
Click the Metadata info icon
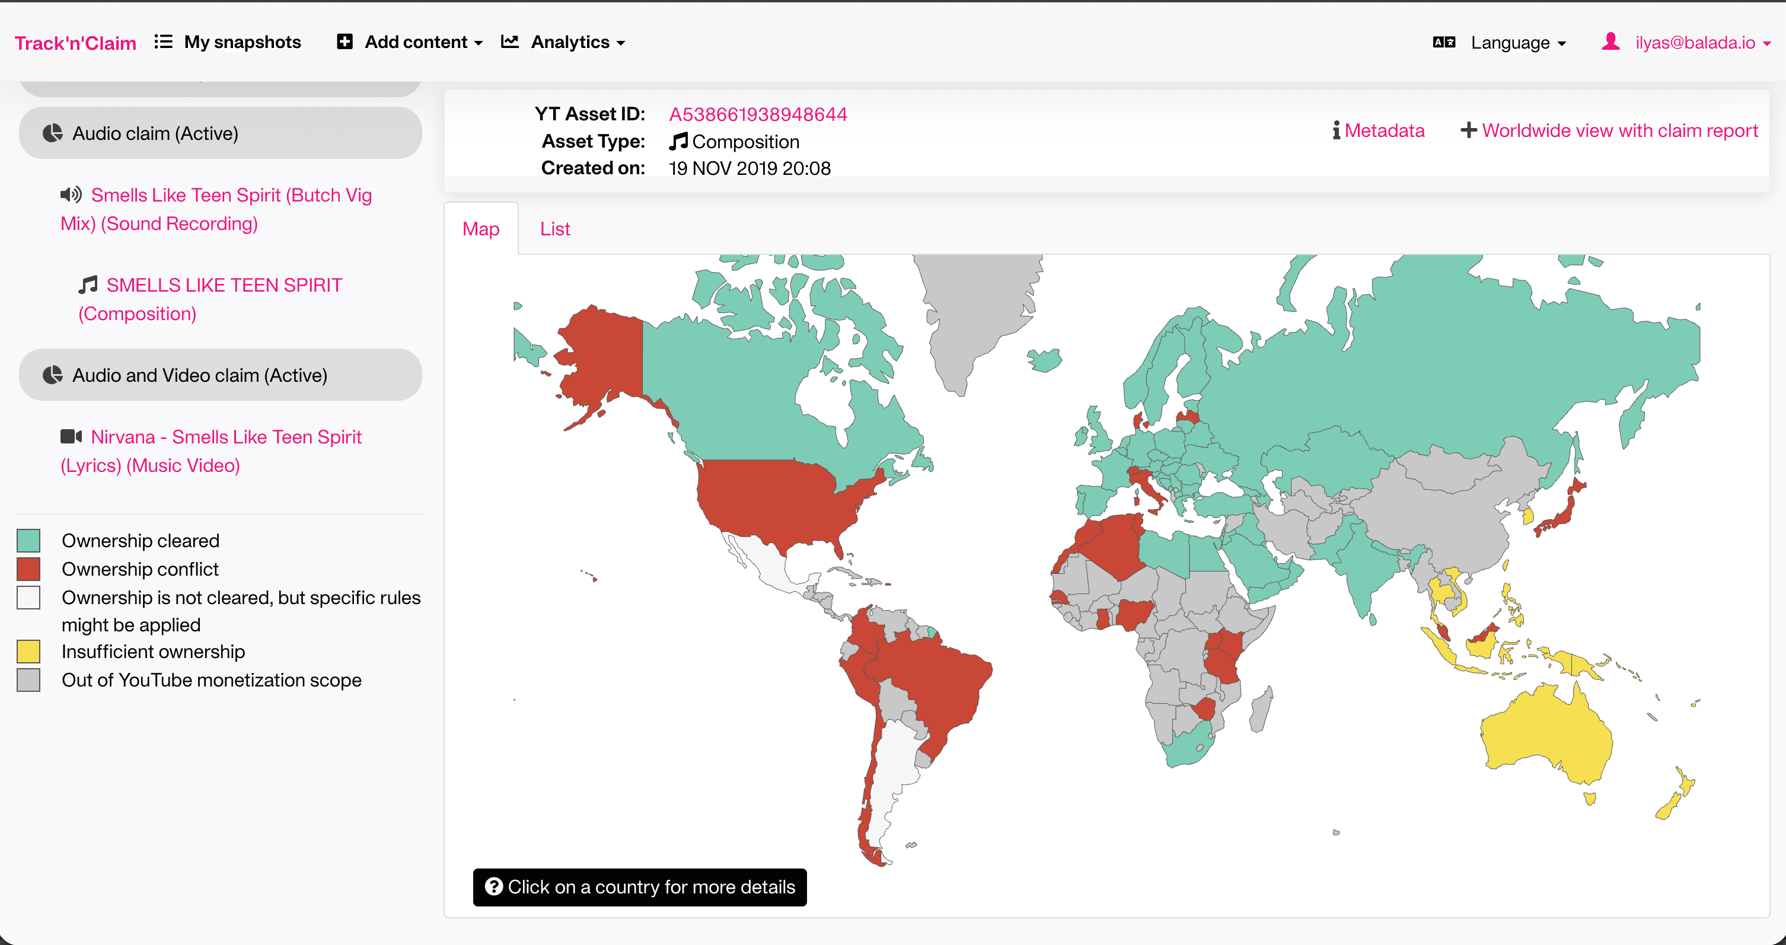coord(1335,130)
